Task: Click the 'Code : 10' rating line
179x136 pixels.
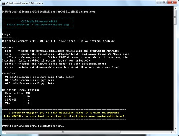Action: coord(18,96)
